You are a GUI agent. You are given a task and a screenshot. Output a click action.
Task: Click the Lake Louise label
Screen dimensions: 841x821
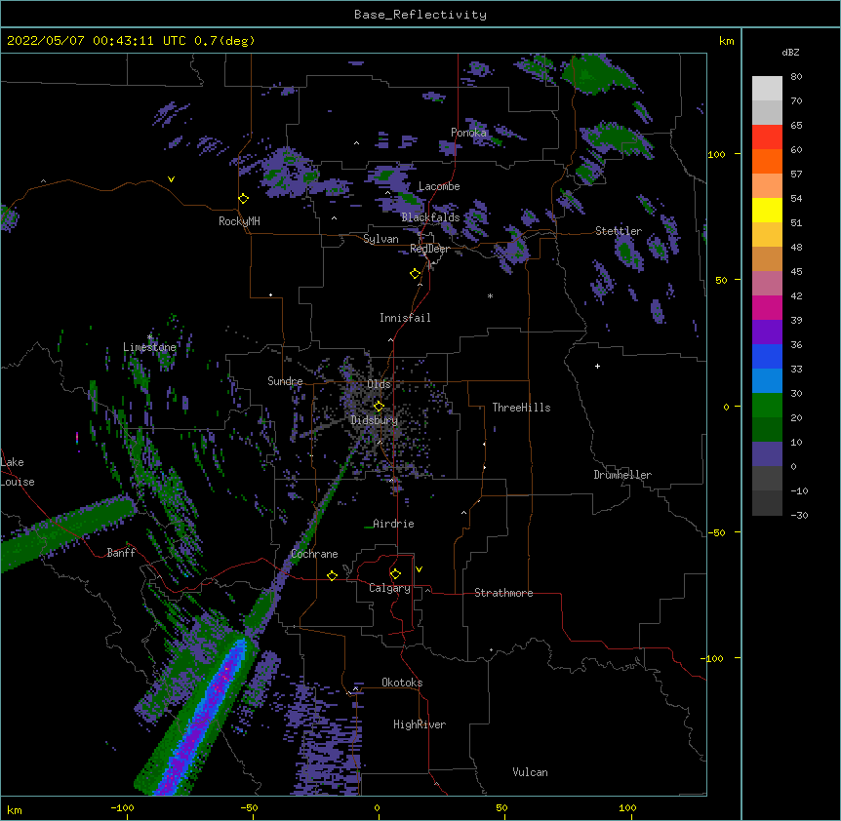coord(18,472)
